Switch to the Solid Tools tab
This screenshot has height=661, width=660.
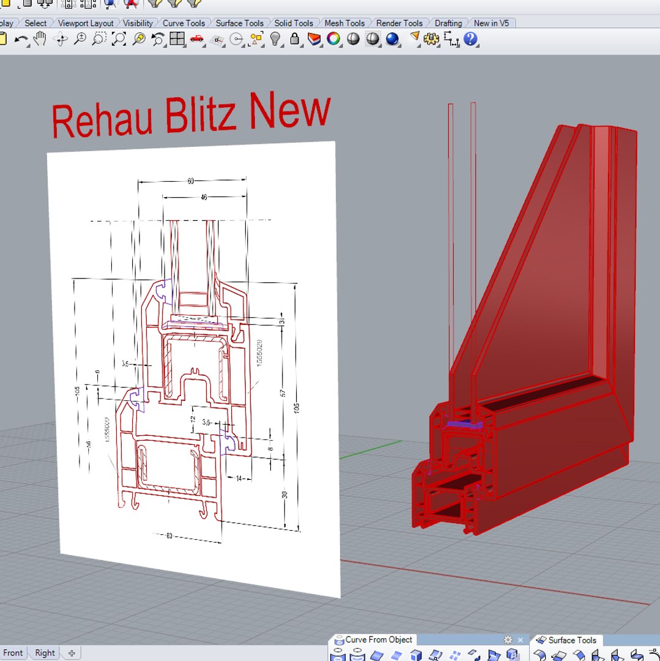coord(294,23)
